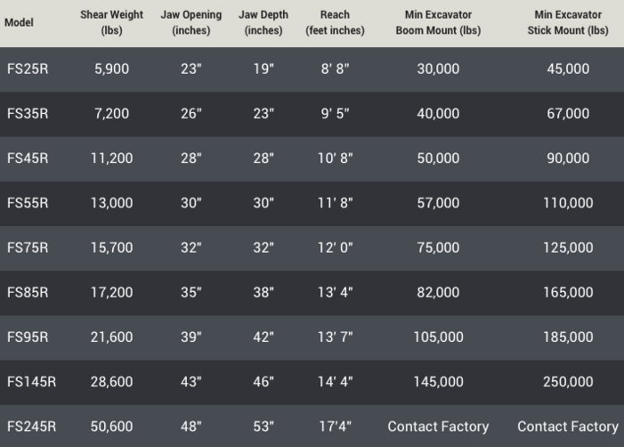624x447 pixels.
Task: Click the Reach (feet inches) header
Action: pos(335,22)
